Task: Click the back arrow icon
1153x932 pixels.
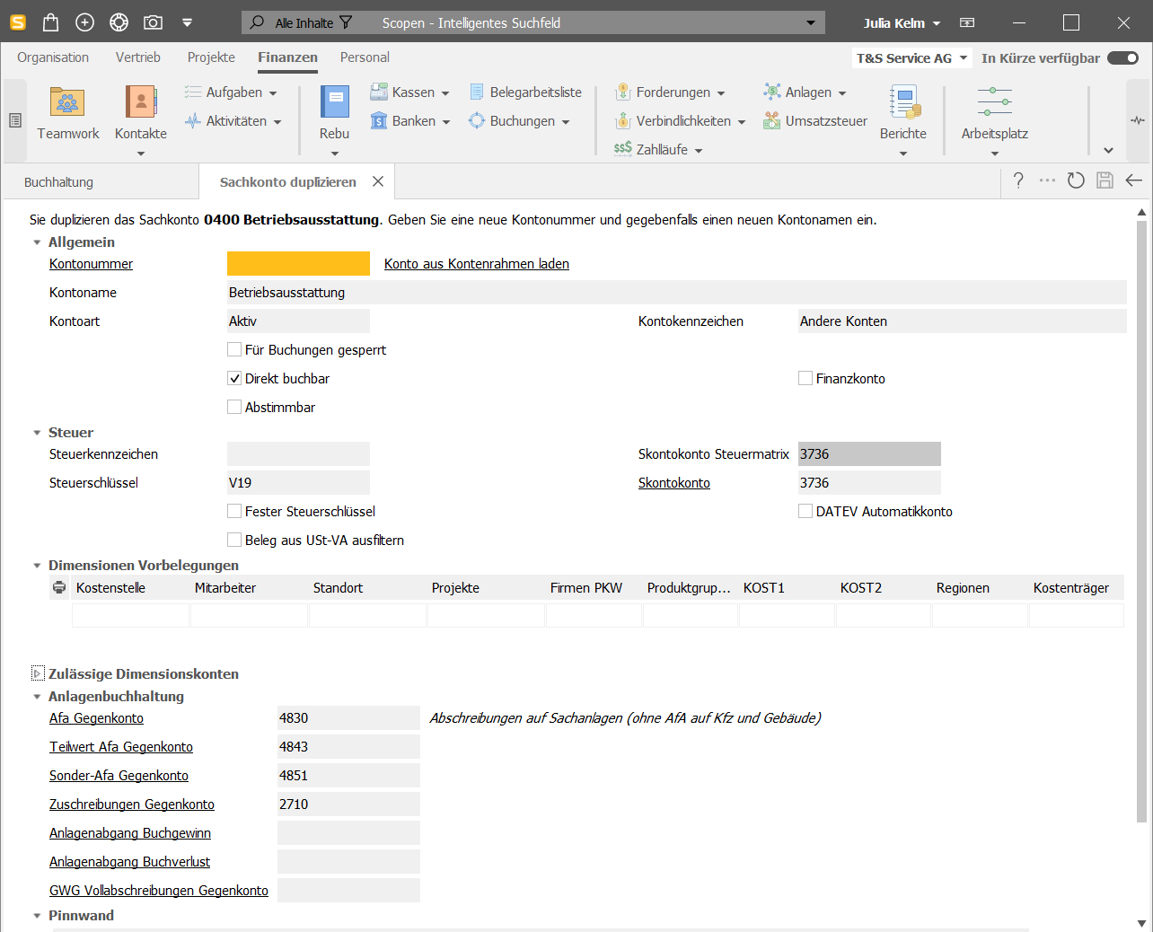Action: [1133, 180]
